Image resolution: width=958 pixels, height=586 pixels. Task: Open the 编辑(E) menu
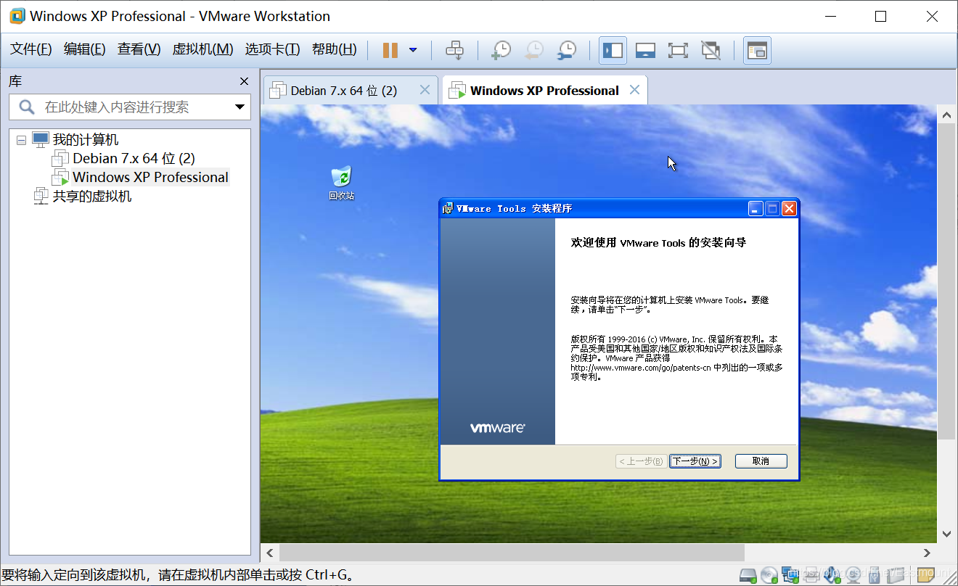point(85,49)
